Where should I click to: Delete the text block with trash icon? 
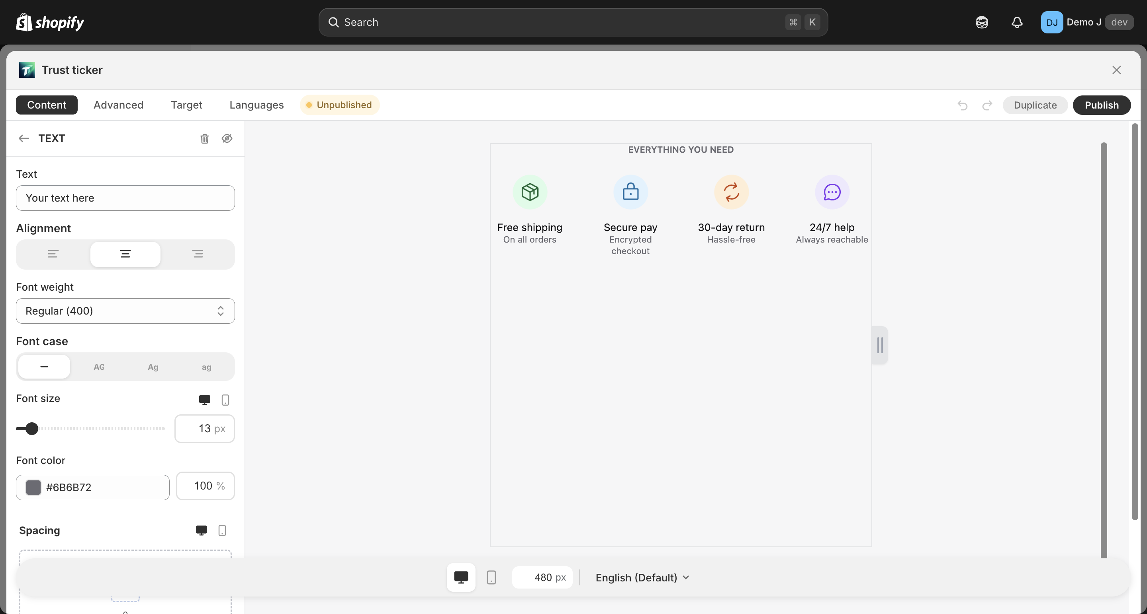pos(204,138)
